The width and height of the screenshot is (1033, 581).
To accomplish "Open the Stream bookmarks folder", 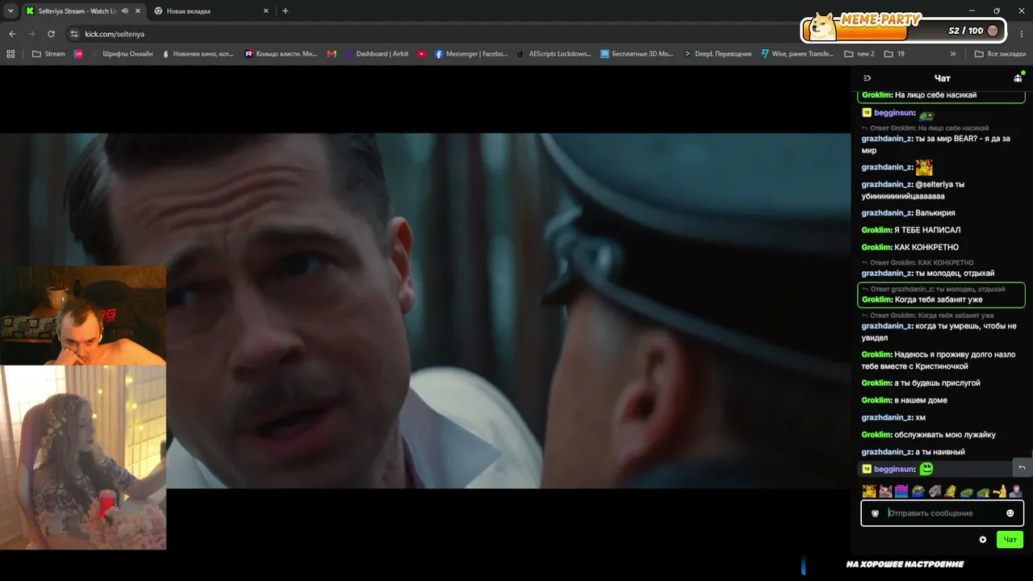I will coord(48,54).
